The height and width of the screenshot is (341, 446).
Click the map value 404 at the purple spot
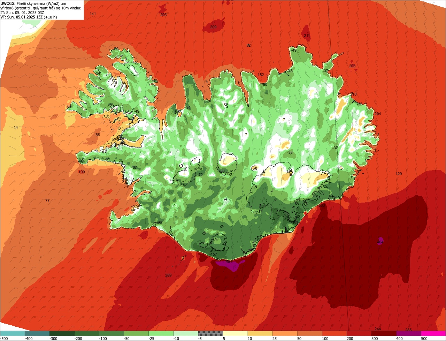tap(380, 242)
